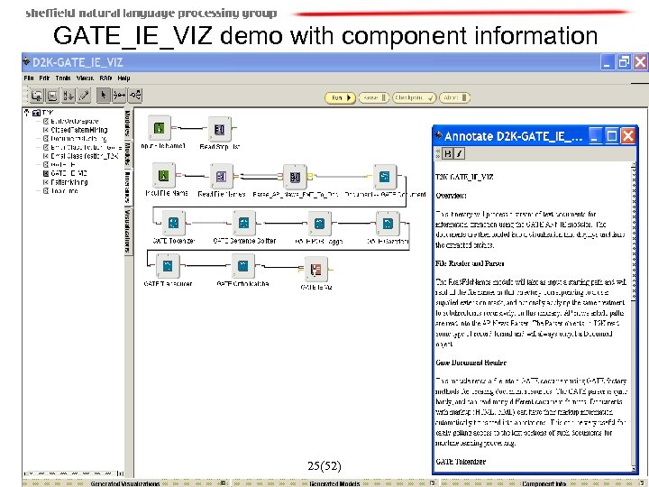This screenshot has width=649, height=487.
Task: Select PatternMining in the itinerary tree
Action: pyautogui.click(x=69, y=182)
